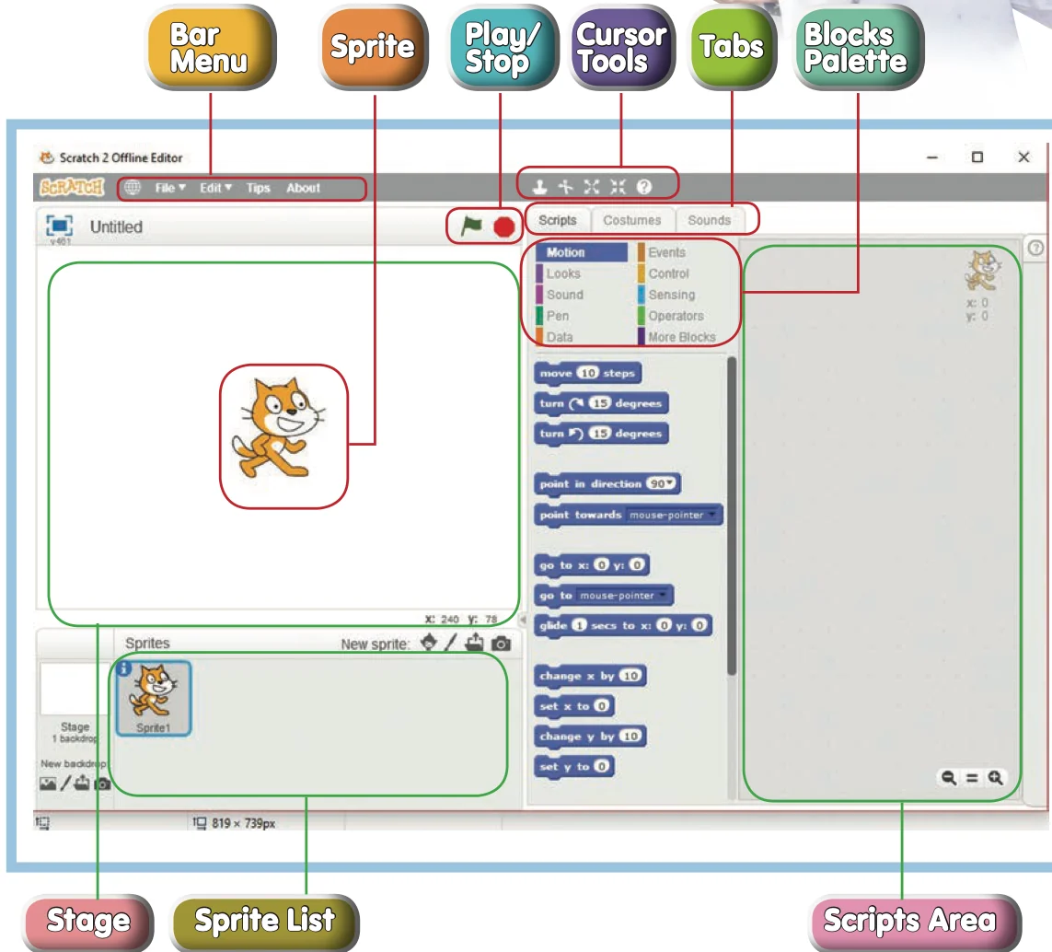Upload sprite from file icon
This screenshot has height=952, width=1052.
[474, 643]
